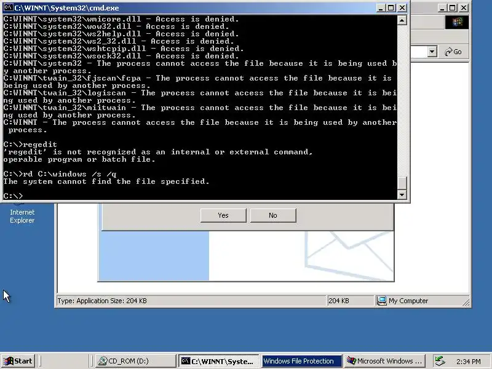Click Yes in the file protection dialog

click(x=223, y=215)
